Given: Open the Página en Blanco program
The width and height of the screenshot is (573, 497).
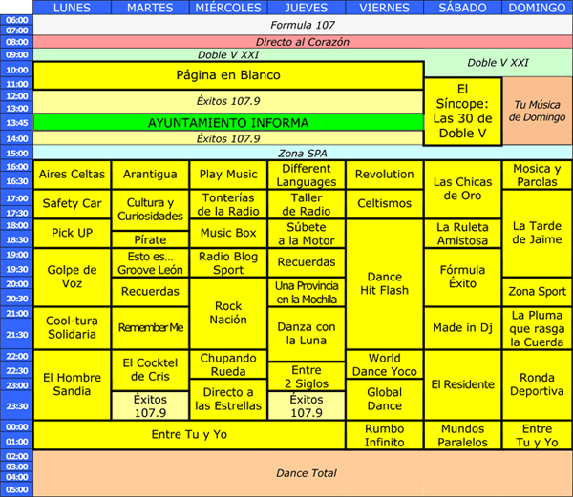Looking at the screenshot, I should [228, 75].
